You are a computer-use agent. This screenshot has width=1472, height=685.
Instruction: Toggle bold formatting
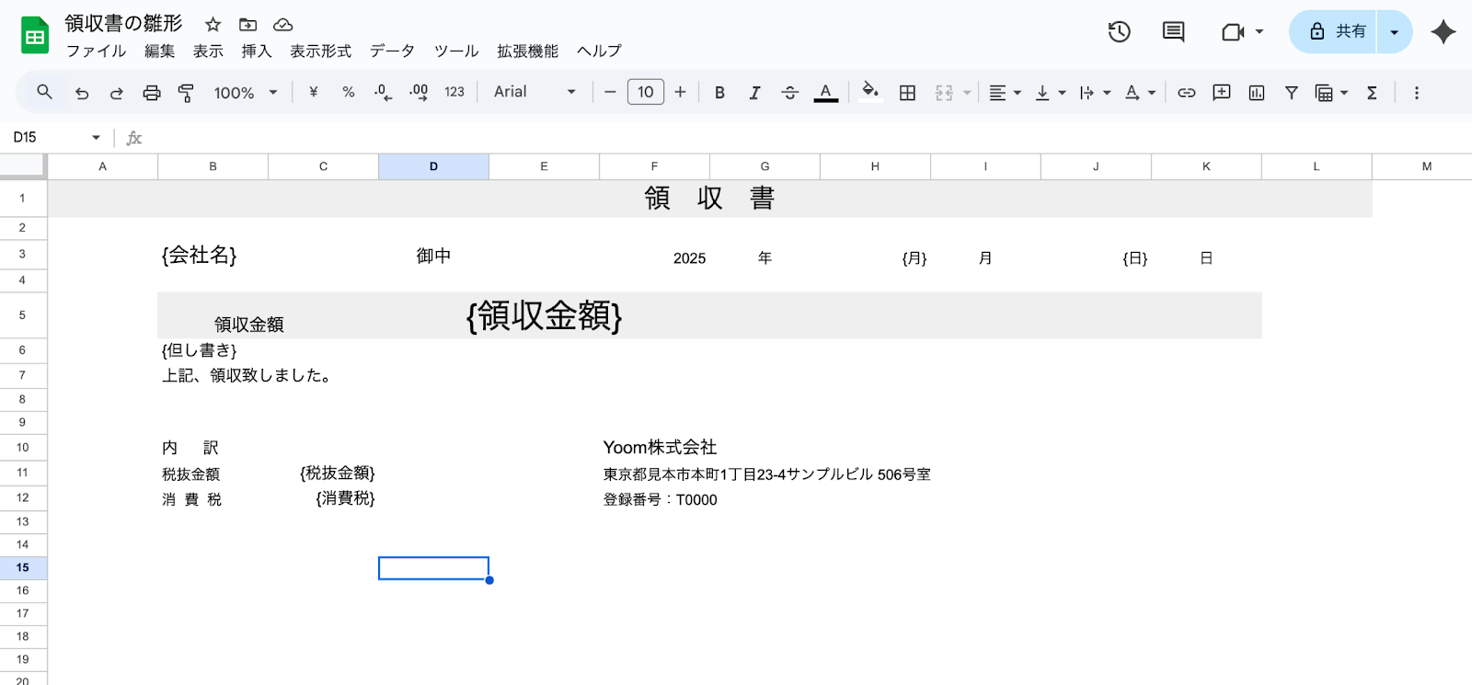pos(719,92)
